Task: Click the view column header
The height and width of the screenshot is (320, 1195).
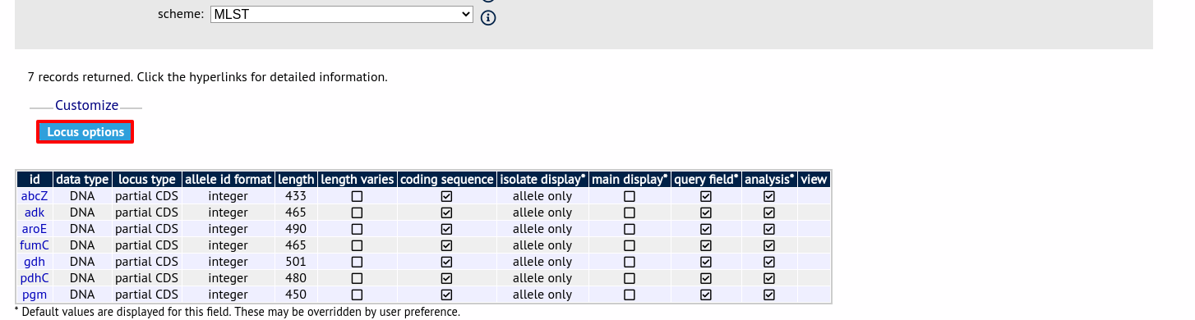Action: coord(814,180)
